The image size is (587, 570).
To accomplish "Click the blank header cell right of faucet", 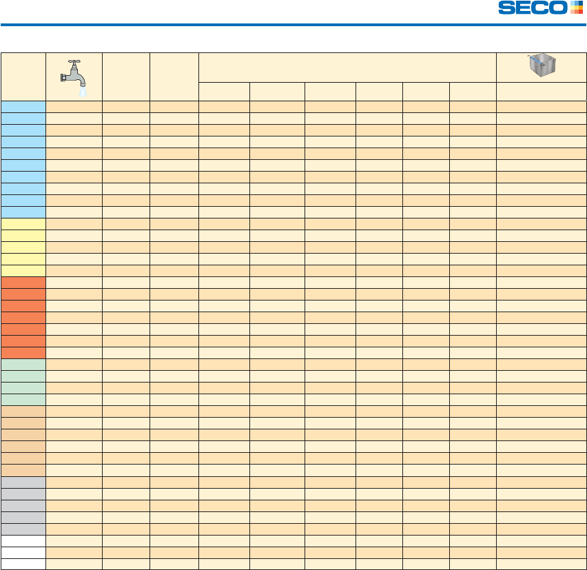I will click(x=126, y=76).
